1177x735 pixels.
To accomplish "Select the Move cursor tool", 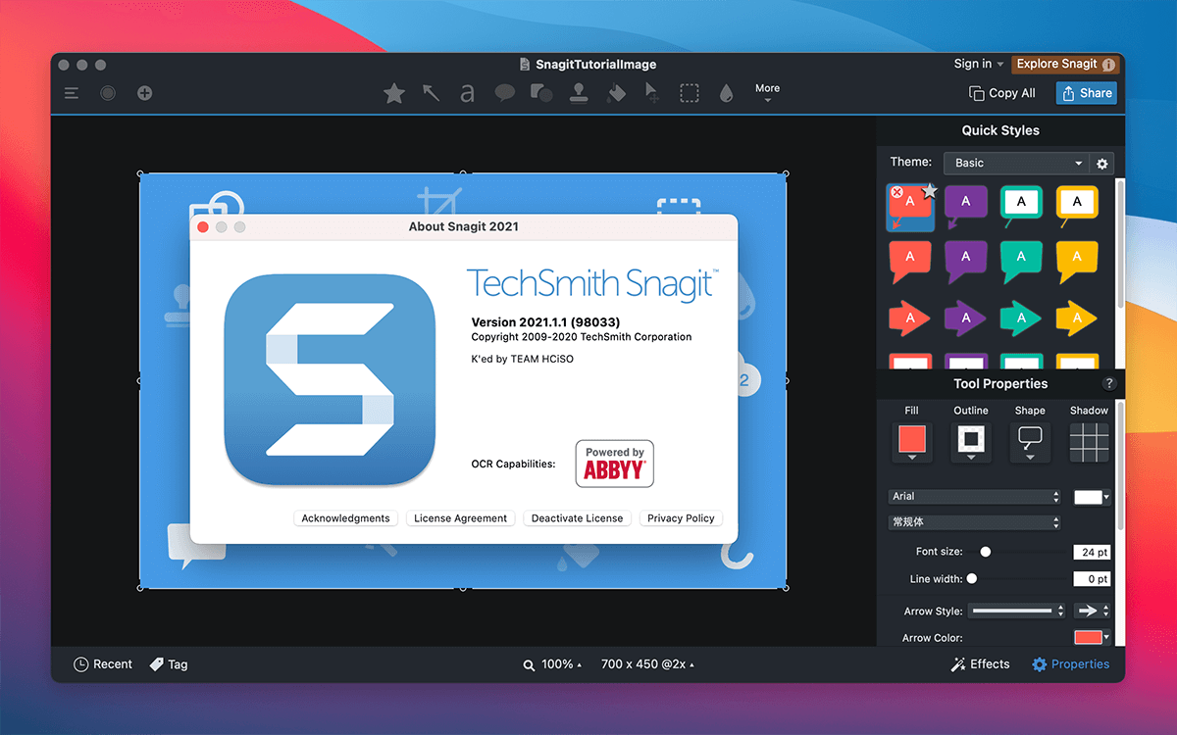I will 652,93.
